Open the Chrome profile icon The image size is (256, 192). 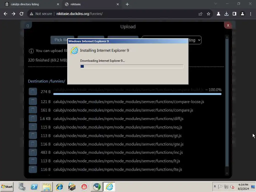tap(242, 14)
